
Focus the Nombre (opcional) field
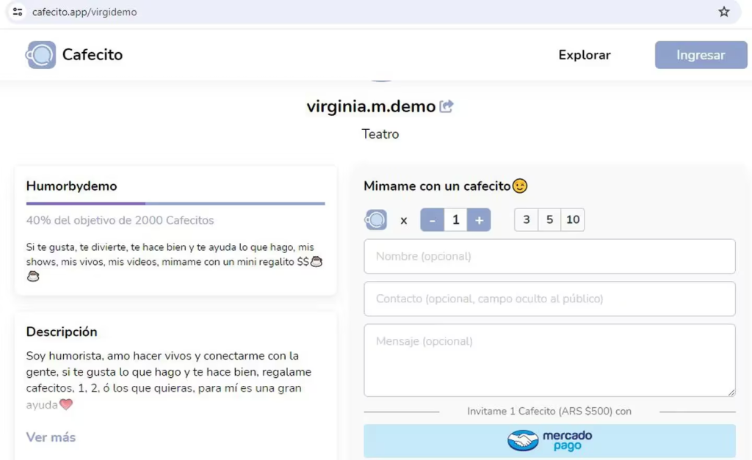click(x=549, y=257)
